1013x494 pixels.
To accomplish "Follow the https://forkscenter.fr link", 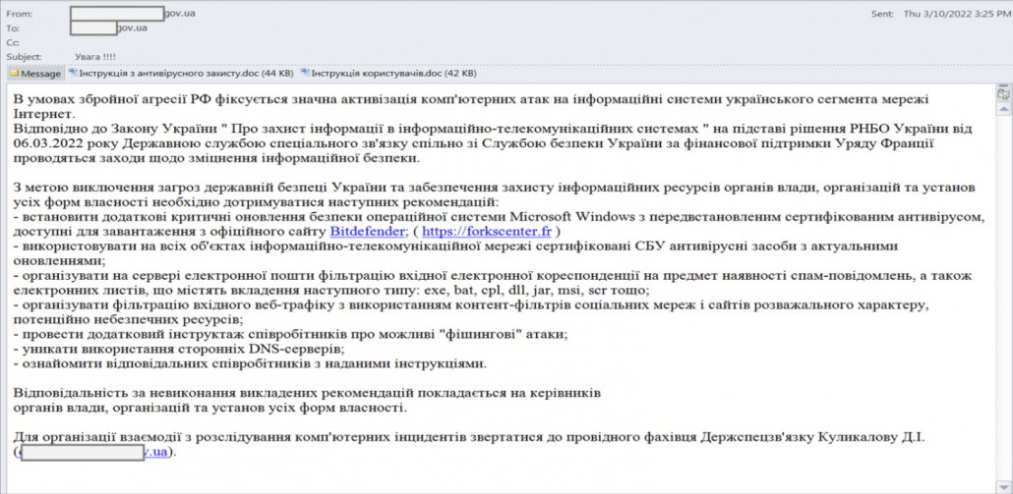I will pyautogui.click(x=487, y=231).
